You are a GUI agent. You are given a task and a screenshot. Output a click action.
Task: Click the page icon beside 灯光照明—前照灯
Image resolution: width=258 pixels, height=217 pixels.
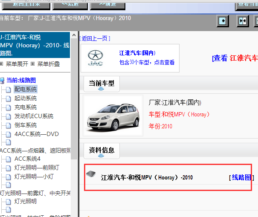point(9,168)
